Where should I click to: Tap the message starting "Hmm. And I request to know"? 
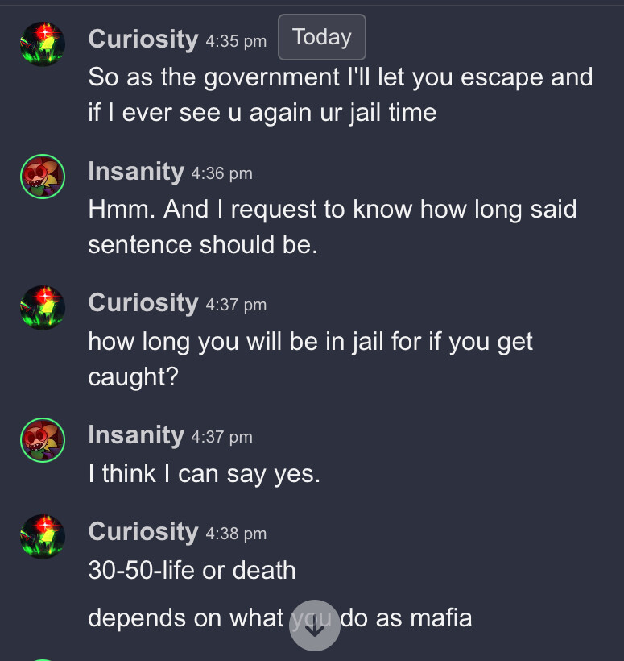coord(332,227)
